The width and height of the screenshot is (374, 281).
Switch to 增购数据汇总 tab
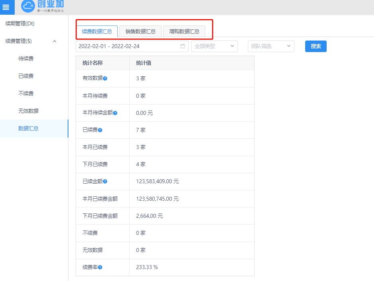click(x=184, y=31)
